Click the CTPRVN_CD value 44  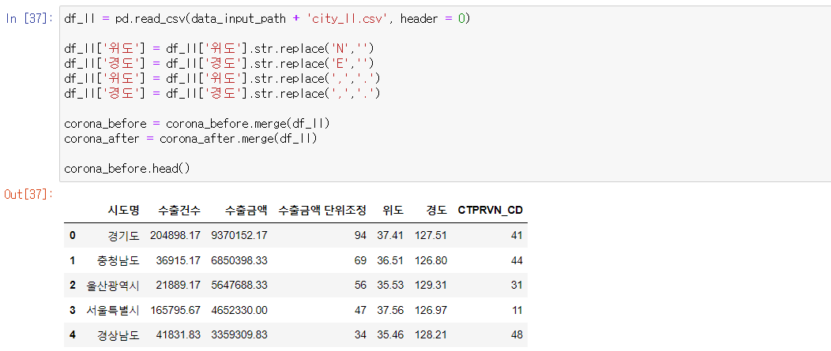pos(517,260)
